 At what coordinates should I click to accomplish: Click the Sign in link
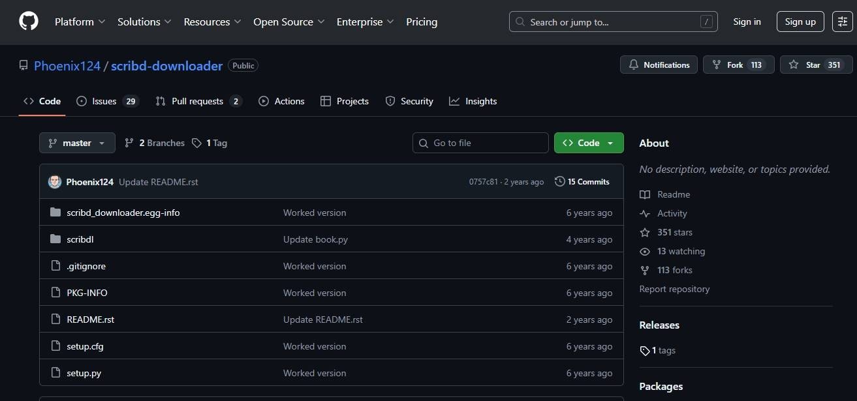747,22
